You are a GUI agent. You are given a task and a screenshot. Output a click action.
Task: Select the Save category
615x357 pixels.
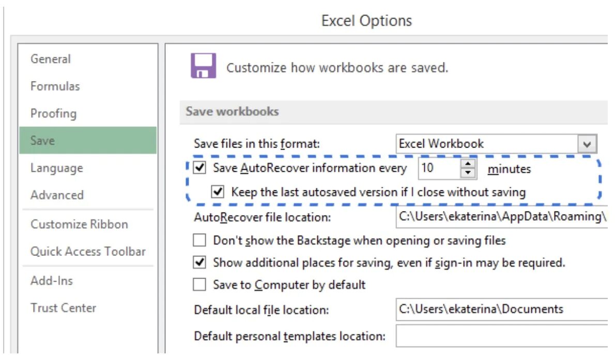click(42, 140)
